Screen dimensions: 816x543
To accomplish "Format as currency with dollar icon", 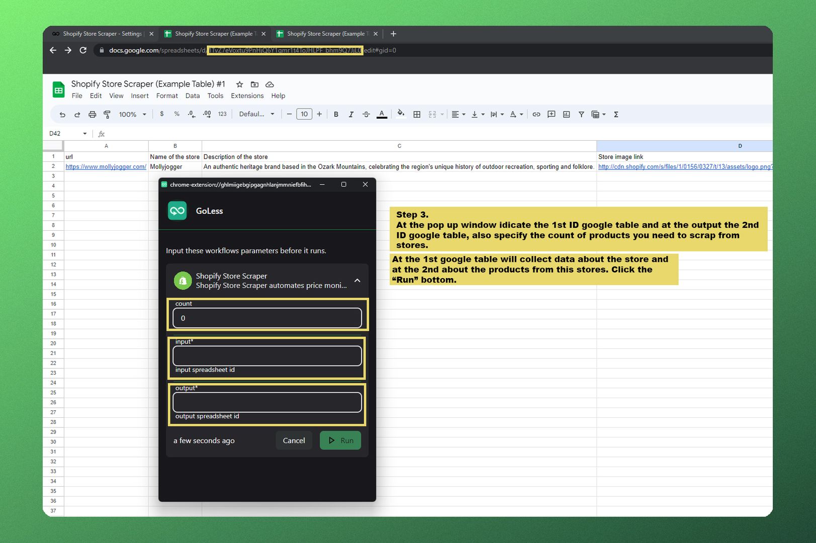I will [162, 114].
